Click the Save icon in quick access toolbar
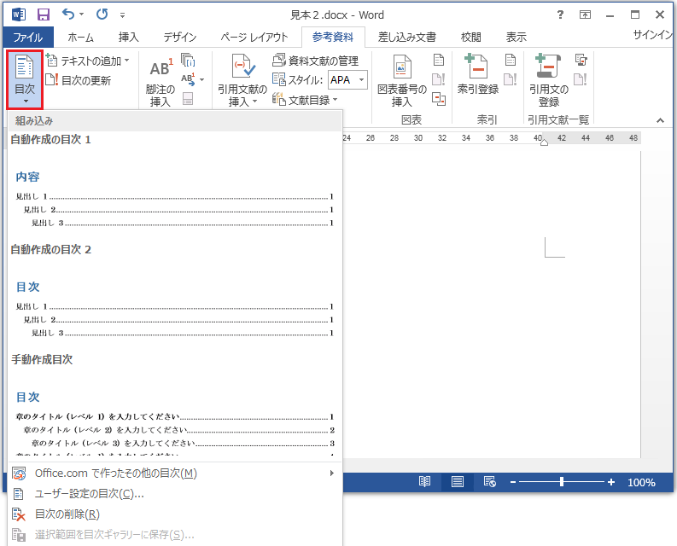 pos(43,15)
